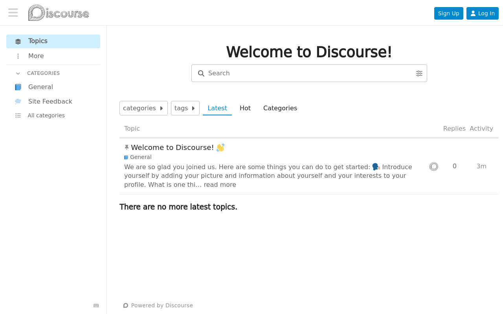Expand the More sidebar menu
503x314 pixels.
pyautogui.click(x=53, y=56)
